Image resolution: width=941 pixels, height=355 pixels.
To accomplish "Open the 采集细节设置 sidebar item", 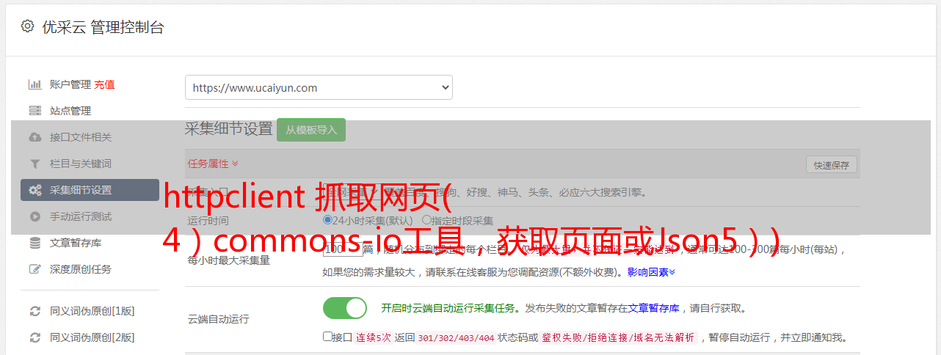I will [x=90, y=190].
